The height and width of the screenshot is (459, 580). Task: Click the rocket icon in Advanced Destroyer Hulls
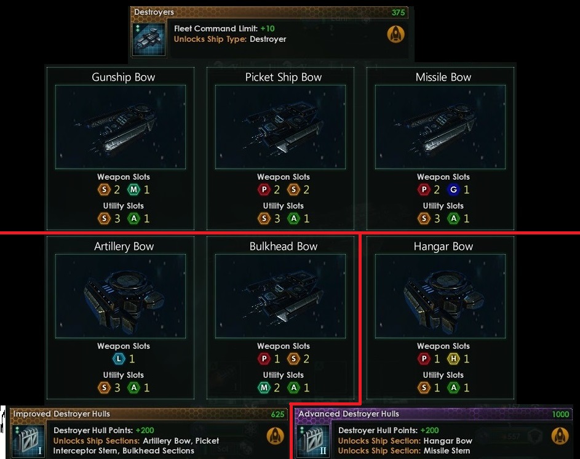point(560,436)
